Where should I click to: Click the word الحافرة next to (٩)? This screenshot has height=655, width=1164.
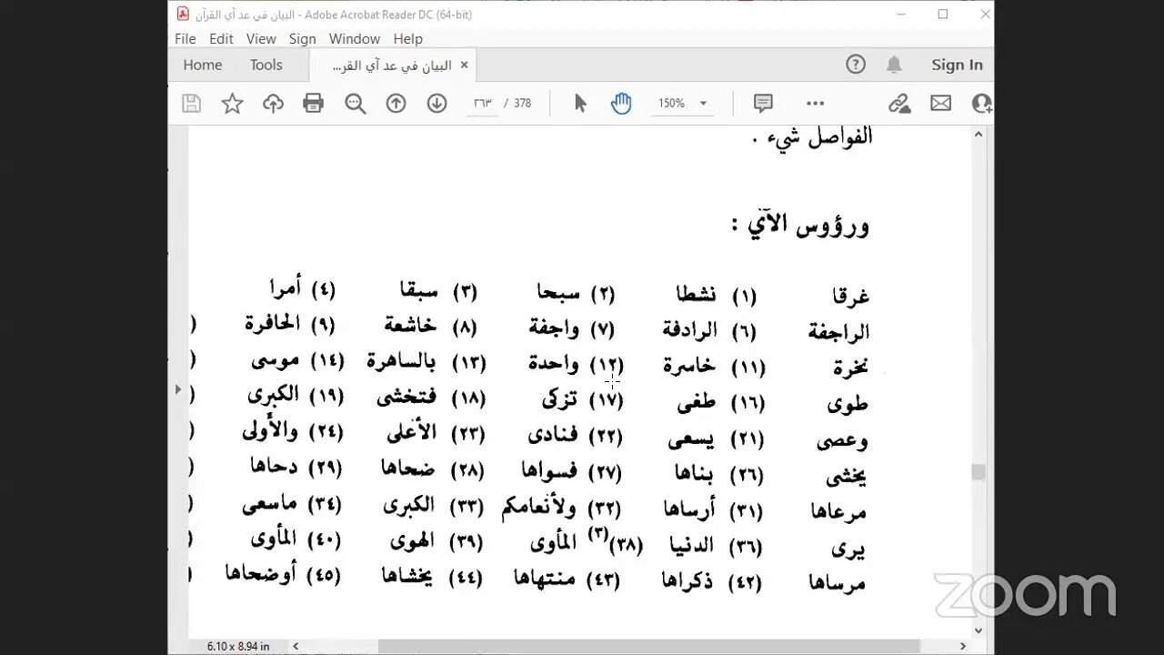click(272, 324)
